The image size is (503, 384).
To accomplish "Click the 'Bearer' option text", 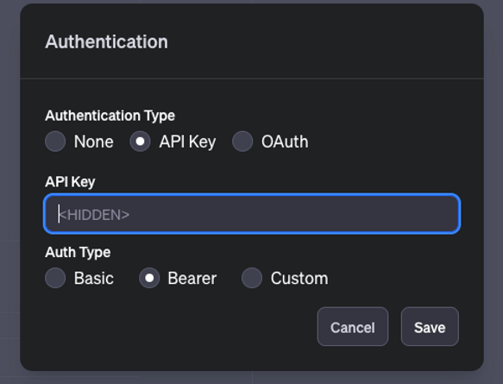I will pos(192,278).
